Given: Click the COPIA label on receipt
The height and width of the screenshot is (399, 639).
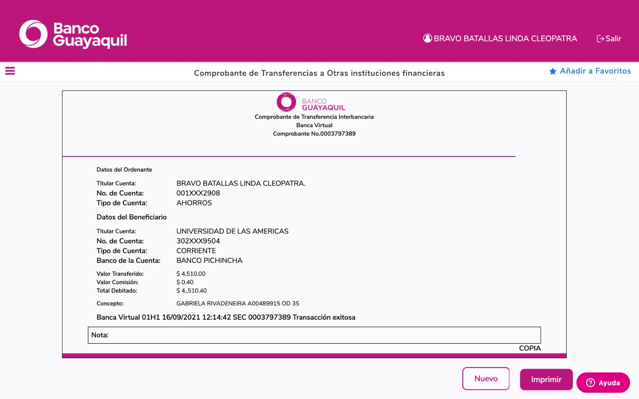Looking at the screenshot, I should click(x=530, y=348).
